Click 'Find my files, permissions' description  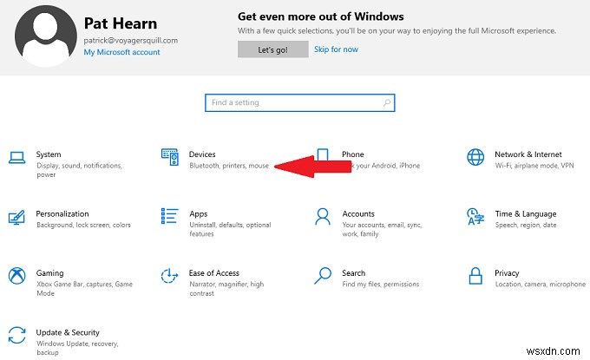tap(380, 284)
